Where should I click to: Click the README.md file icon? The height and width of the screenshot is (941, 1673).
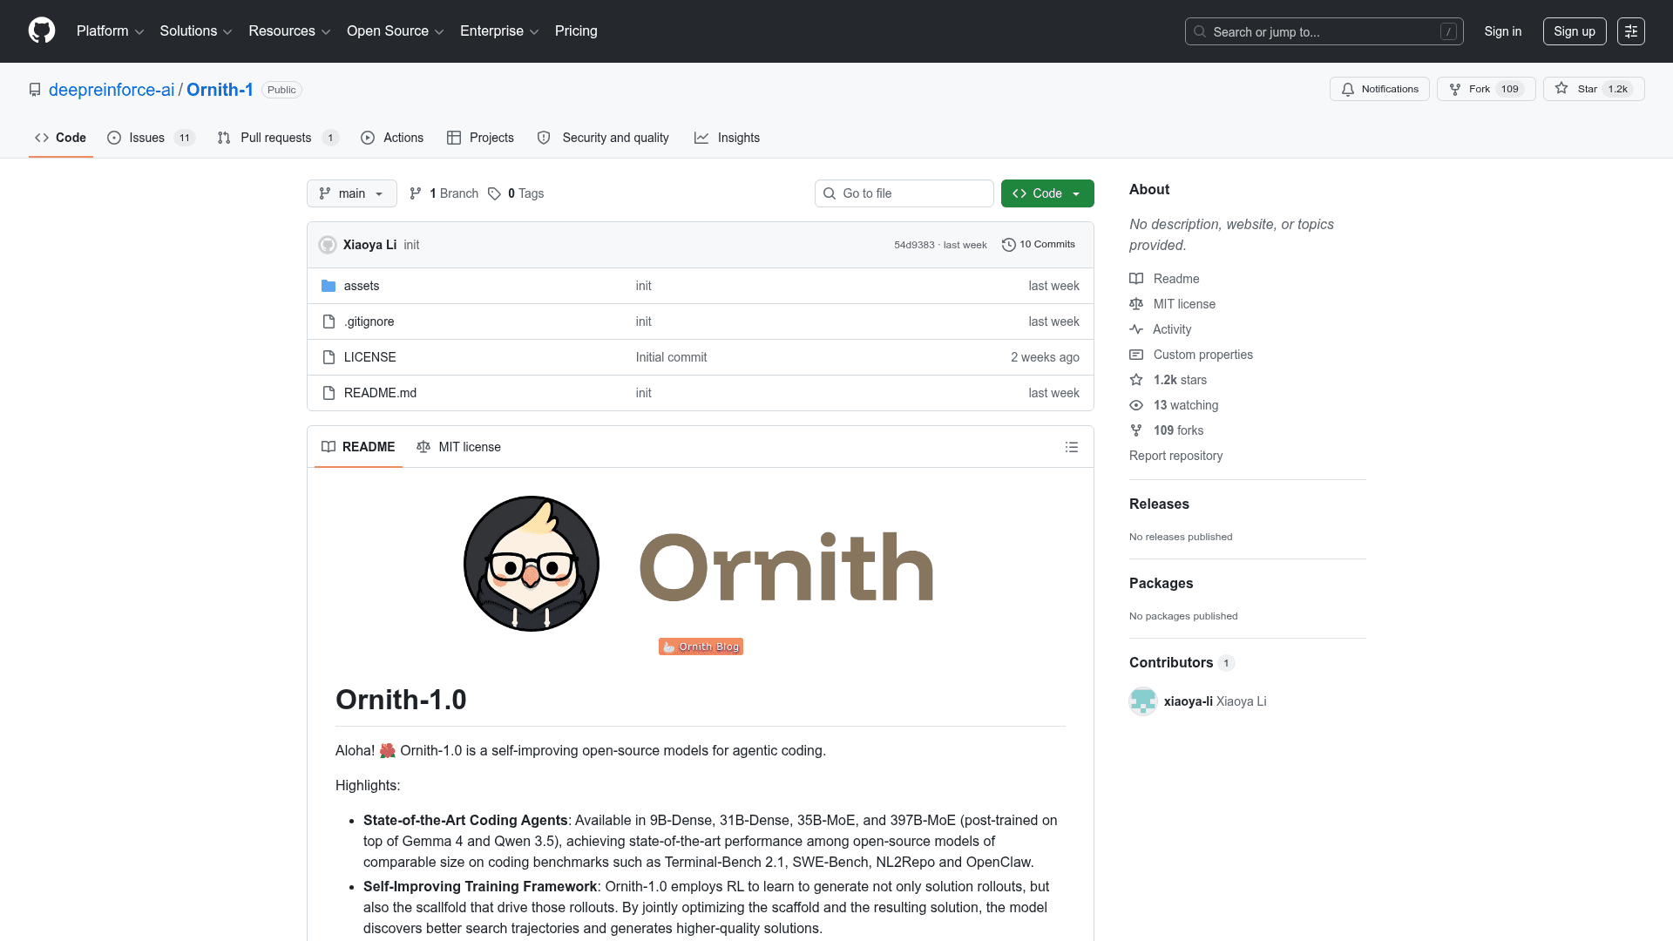[x=329, y=393]
